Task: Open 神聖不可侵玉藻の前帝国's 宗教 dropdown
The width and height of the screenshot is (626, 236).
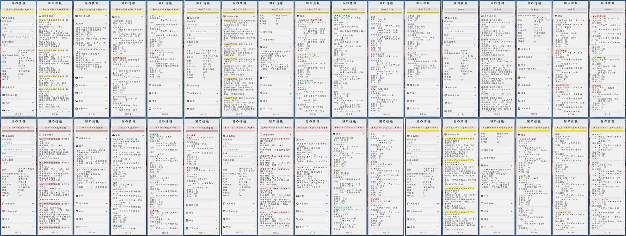Action: pyautogui.click(x=18, y=38)
